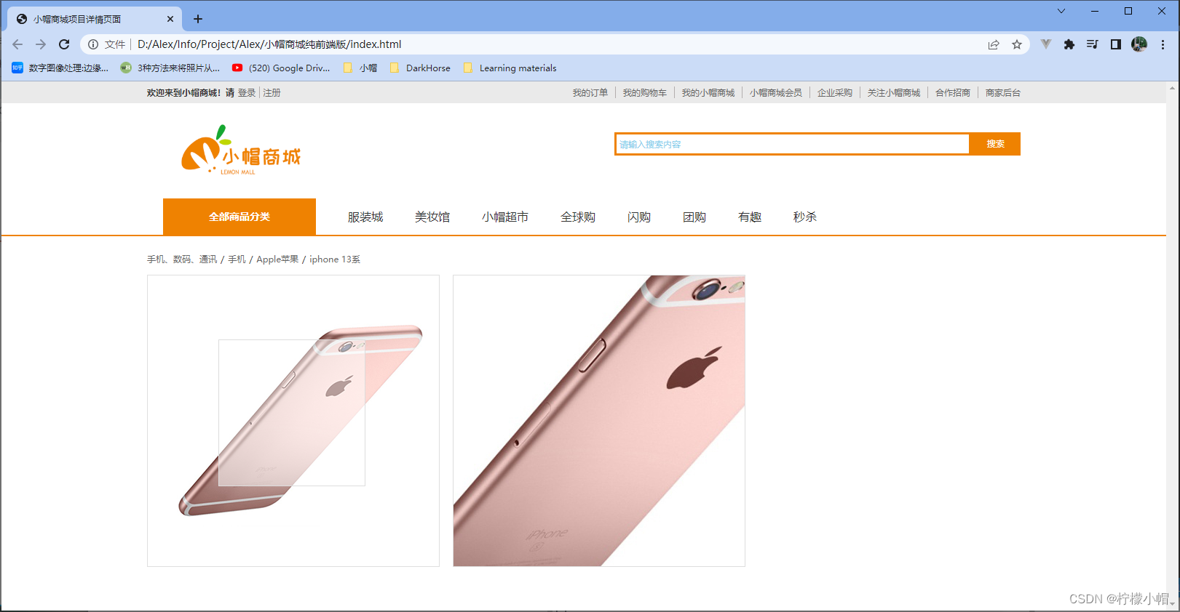
Task: Click breadcrumb 手机、数码、通讯
Action: tap(182, 259)
